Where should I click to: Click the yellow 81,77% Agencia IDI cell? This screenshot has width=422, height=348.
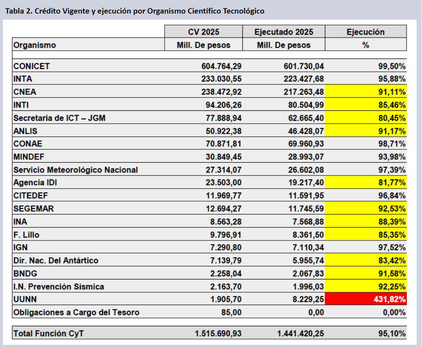click(366, 183)
